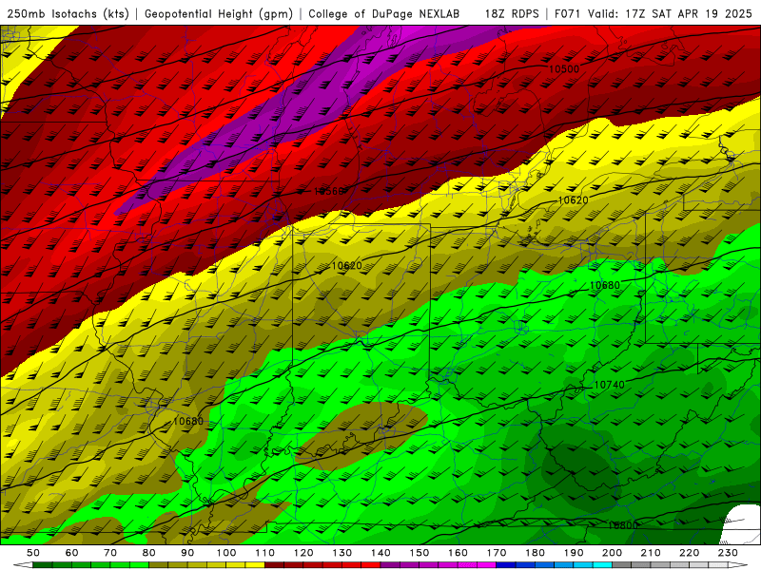This screenshot has height=570, width=761.
Task: Click the 170 knot legend value
Action: point(497,553)
